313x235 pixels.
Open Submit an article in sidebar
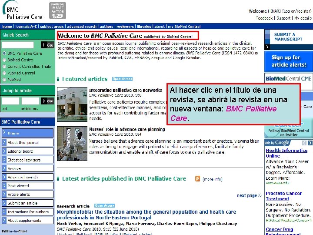[27, 203]
